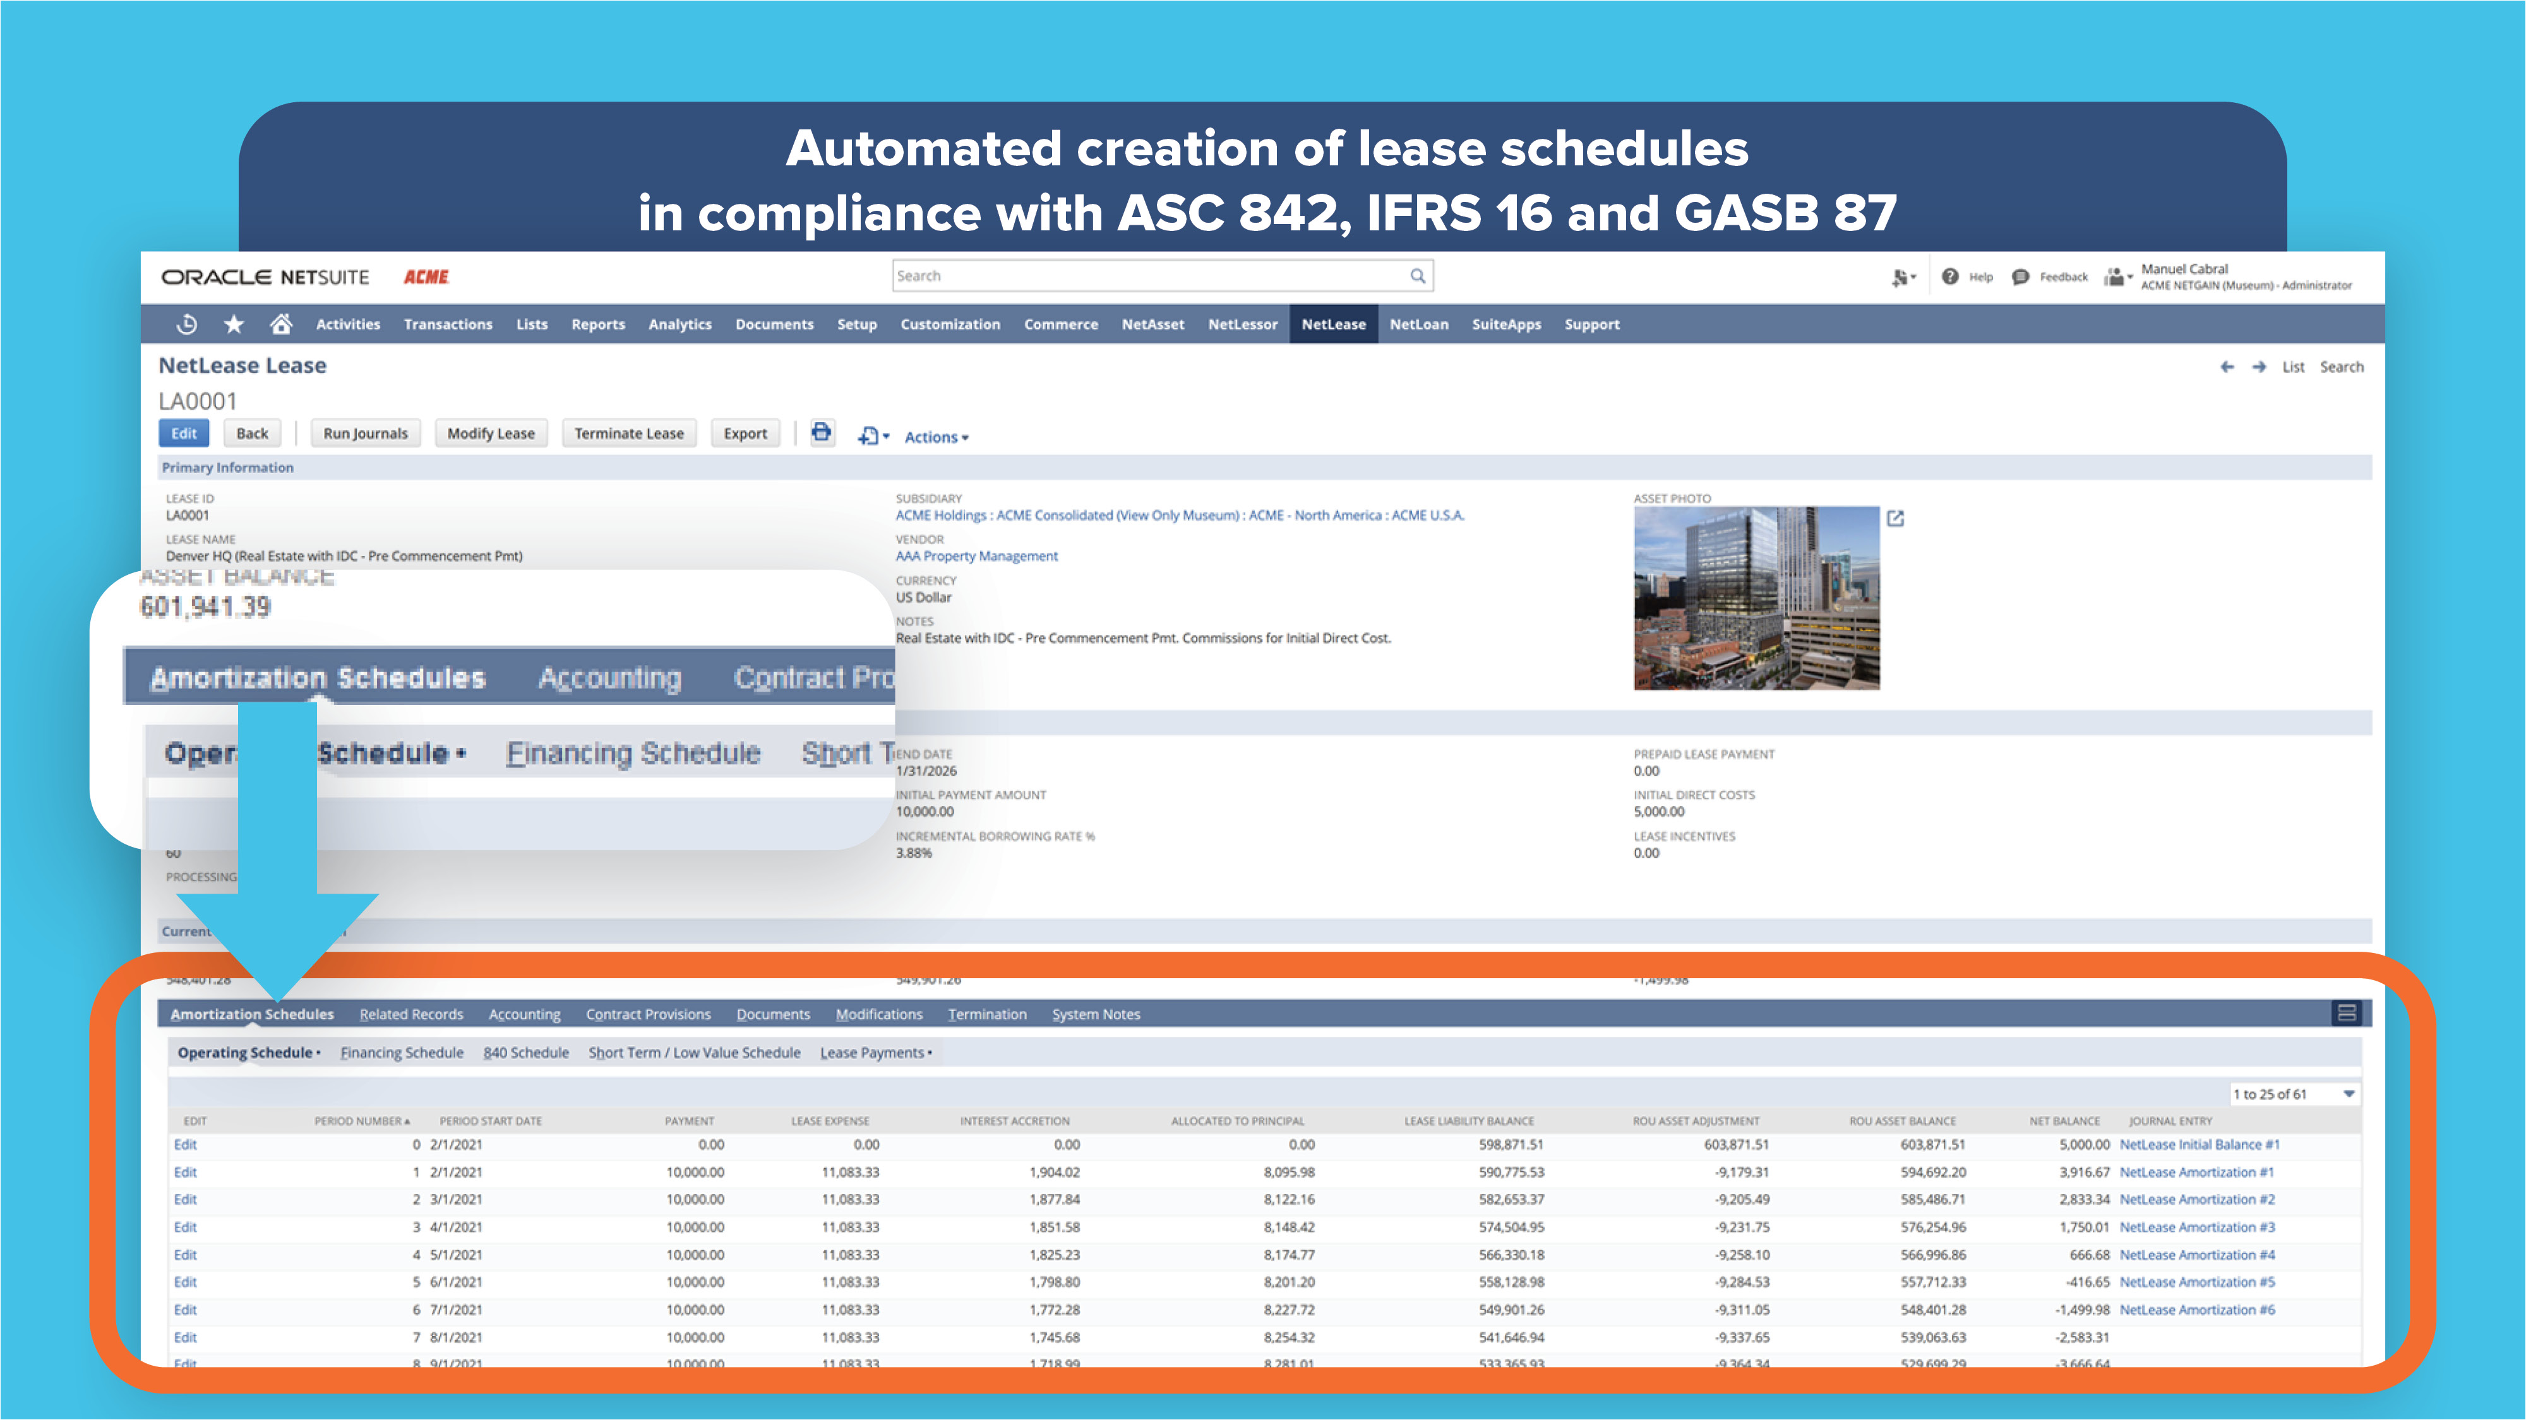The width and height of the screenshot is (2526, 1420).
Task: Expand the Operating Schedule dropdown caret
Action: [318, 1053]
